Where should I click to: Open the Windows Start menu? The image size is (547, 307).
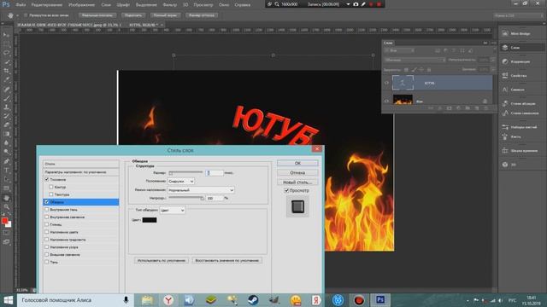pos(8,300)
